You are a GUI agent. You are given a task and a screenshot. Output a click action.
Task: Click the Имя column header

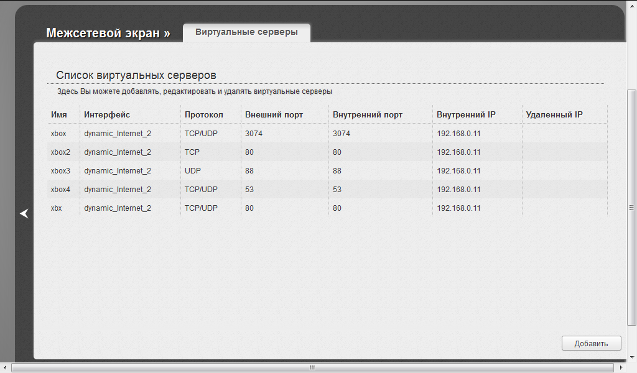[59, 115]
